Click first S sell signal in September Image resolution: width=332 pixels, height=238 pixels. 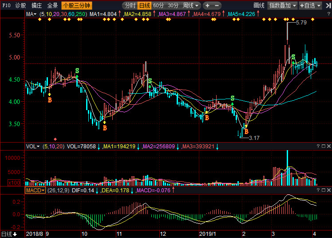77,71
